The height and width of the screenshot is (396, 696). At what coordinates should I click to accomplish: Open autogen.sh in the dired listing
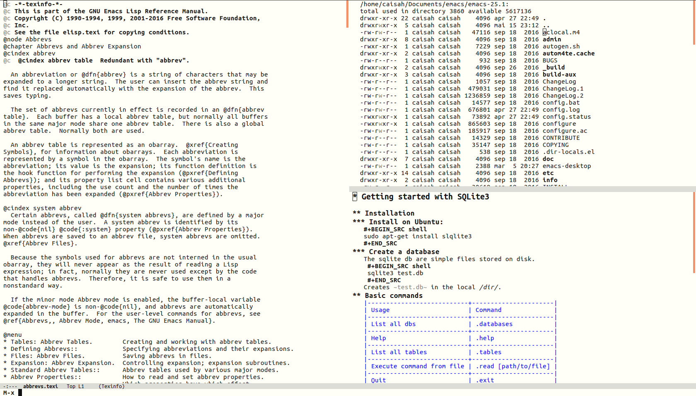tap(561, 46)
